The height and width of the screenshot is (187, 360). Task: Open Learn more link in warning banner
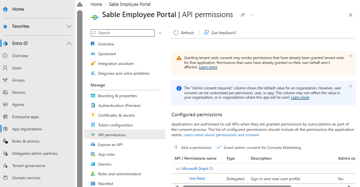point(208,67)
